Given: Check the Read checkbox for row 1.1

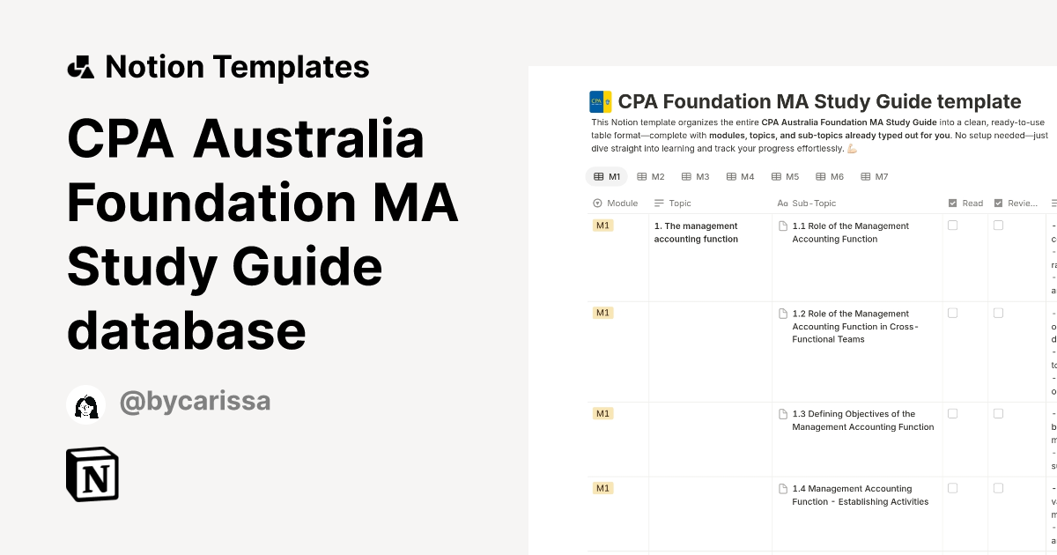Looking at the screenshot, I should tap(952, 225).
